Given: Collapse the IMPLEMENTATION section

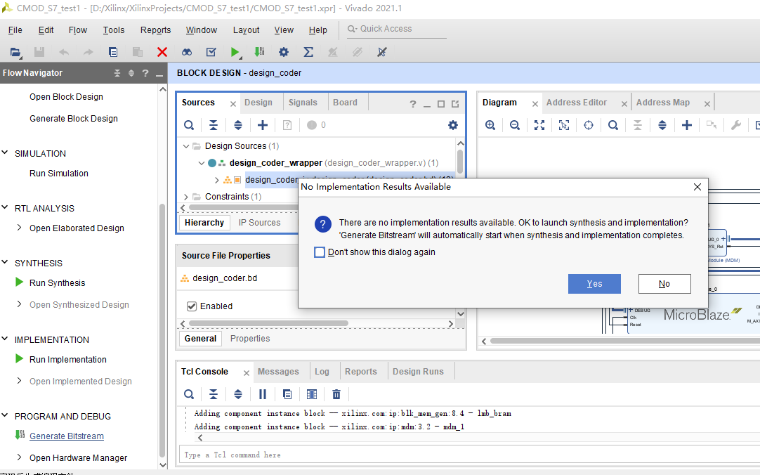Looking at the screenshot, I should 5,339.
